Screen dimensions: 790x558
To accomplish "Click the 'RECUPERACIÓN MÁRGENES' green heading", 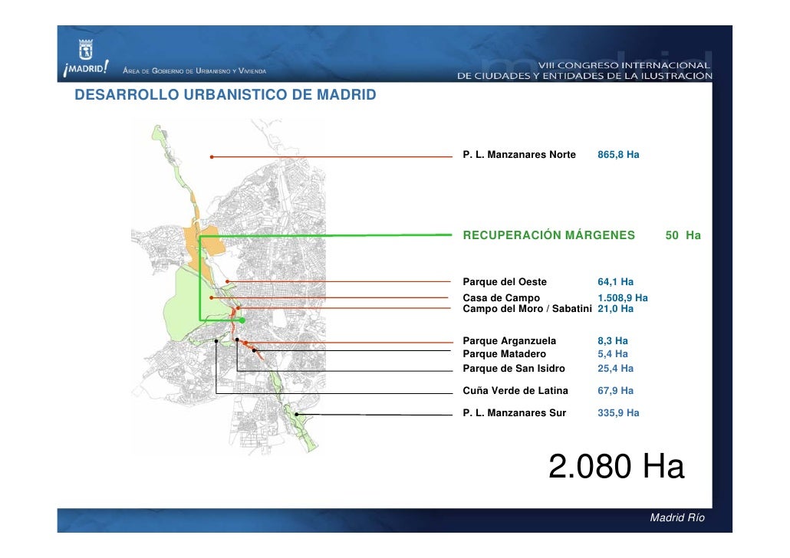I will pyautogui.click(x=548, y=235).
